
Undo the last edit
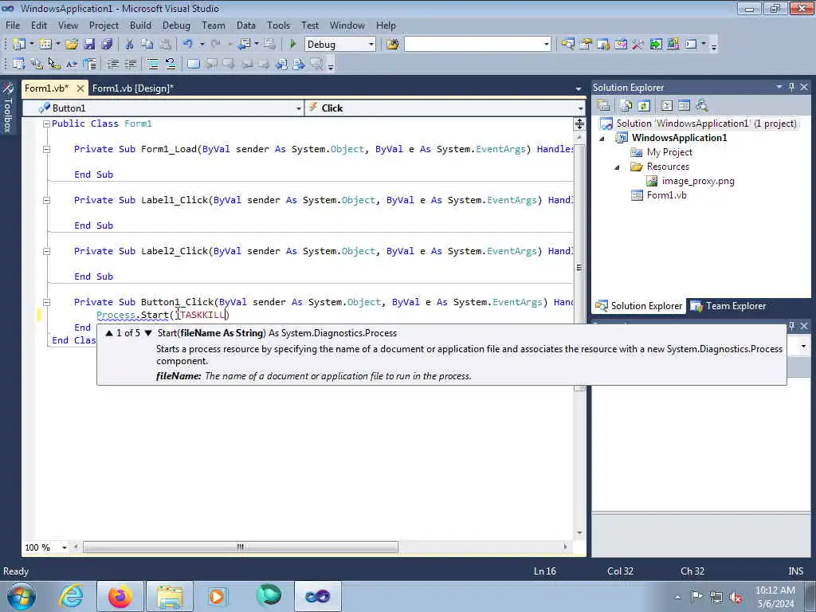188,45
